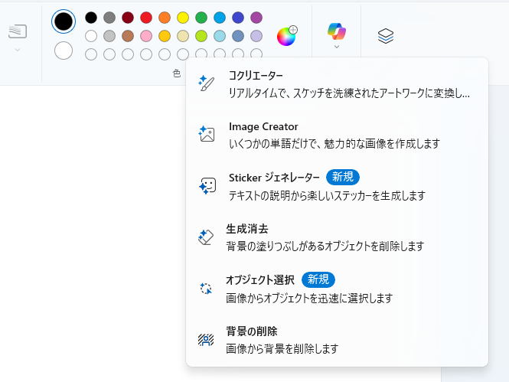
Task: Click the 色 group label
Action: pos(177,73)
